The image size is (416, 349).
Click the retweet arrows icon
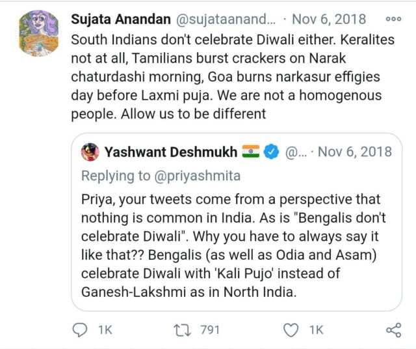pyautogui.click(x=185, y=330)
